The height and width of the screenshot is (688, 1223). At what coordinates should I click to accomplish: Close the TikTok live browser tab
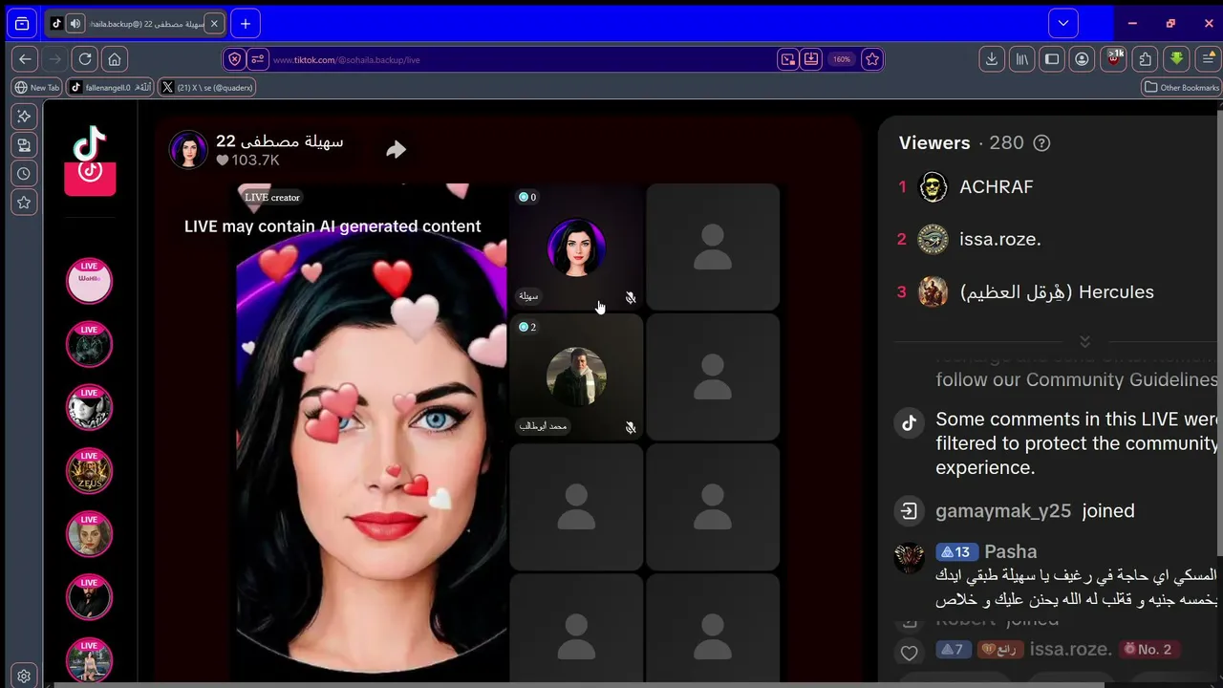[x=214, y=24]
